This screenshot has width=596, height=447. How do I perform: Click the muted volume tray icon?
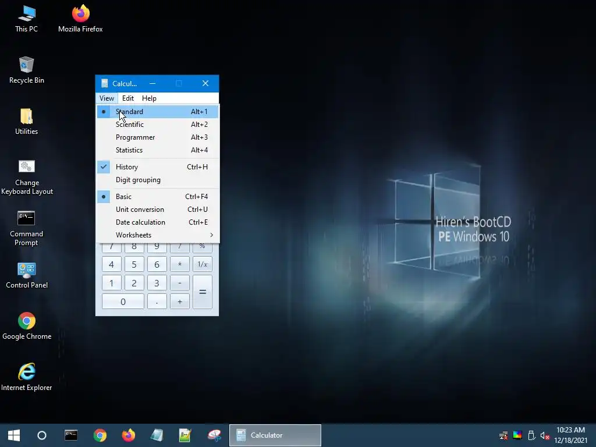[545, 435]
